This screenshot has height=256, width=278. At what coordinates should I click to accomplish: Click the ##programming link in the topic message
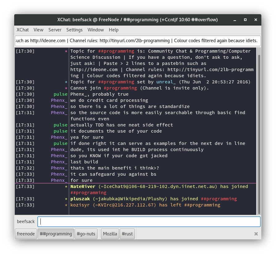click(x=116, y=51)
